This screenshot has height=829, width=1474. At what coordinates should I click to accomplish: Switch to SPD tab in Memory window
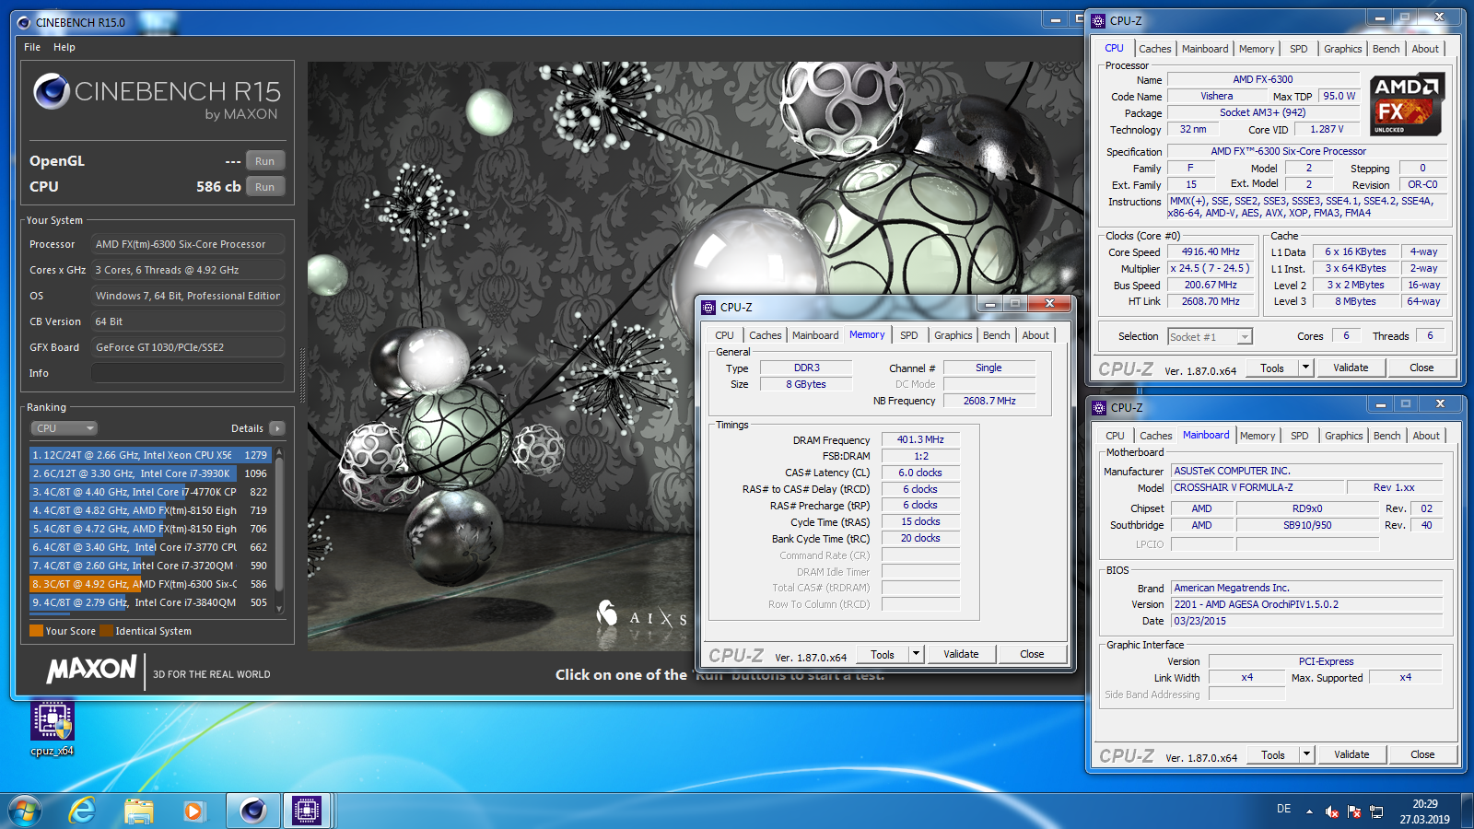point(909,335)
